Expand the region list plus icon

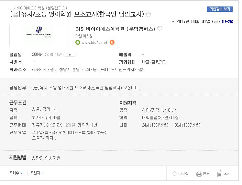[x=54, y=110]
